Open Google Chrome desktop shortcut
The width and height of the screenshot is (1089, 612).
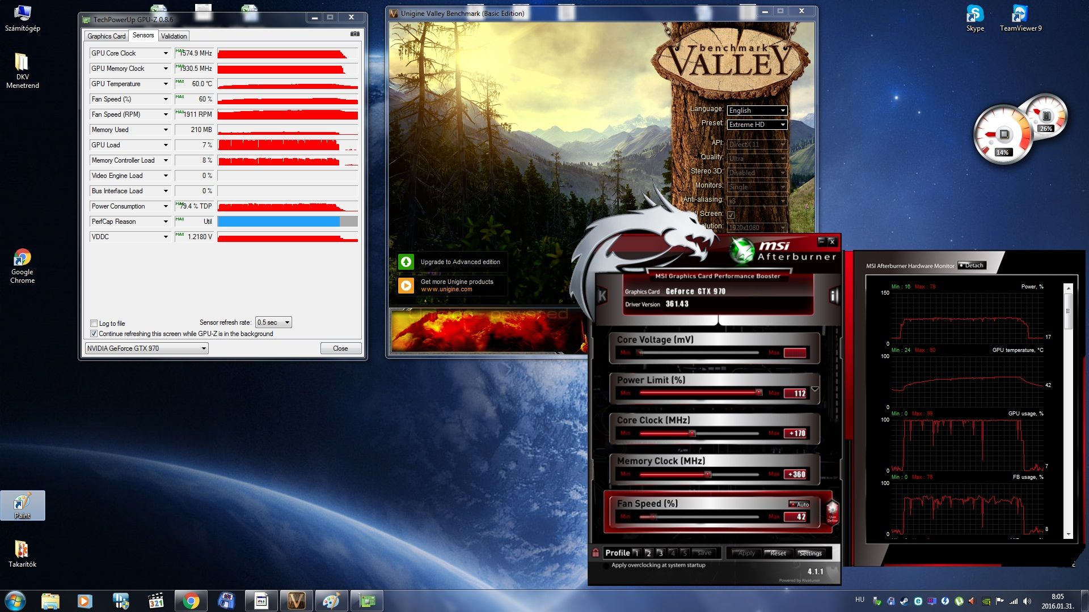22,266
